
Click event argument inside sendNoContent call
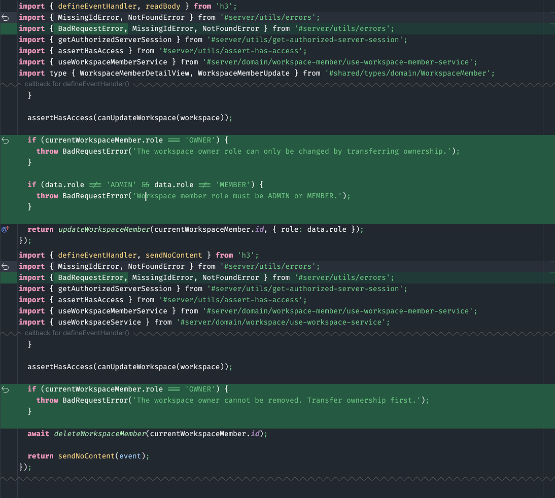coord(130,456)
